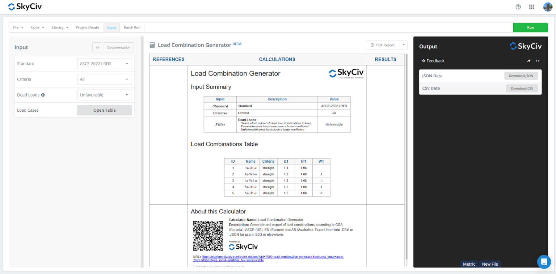Click the share arrow icon in Output

(x=528, y=61)
